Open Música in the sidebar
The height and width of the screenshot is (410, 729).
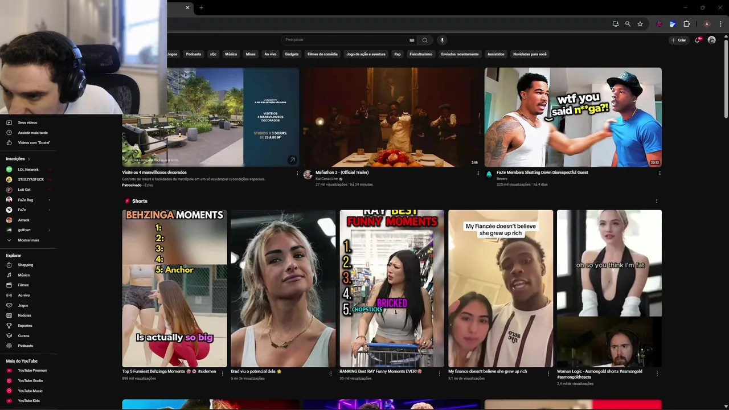click(x=24, y=275)
